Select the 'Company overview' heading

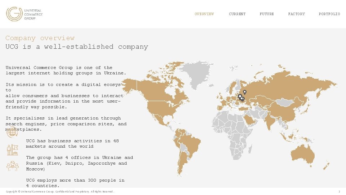pyautogui.click(x=40, y=38)
